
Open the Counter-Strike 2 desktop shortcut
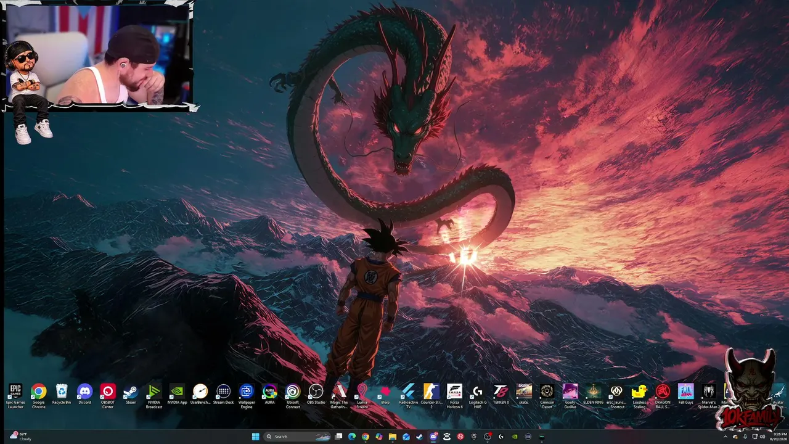click(x=431, y=395)
